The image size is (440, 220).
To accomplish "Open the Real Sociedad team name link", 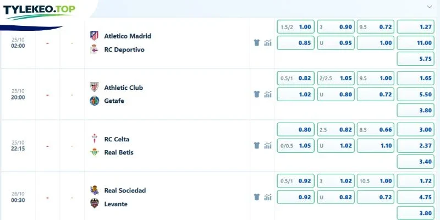I will click(125, 190).
